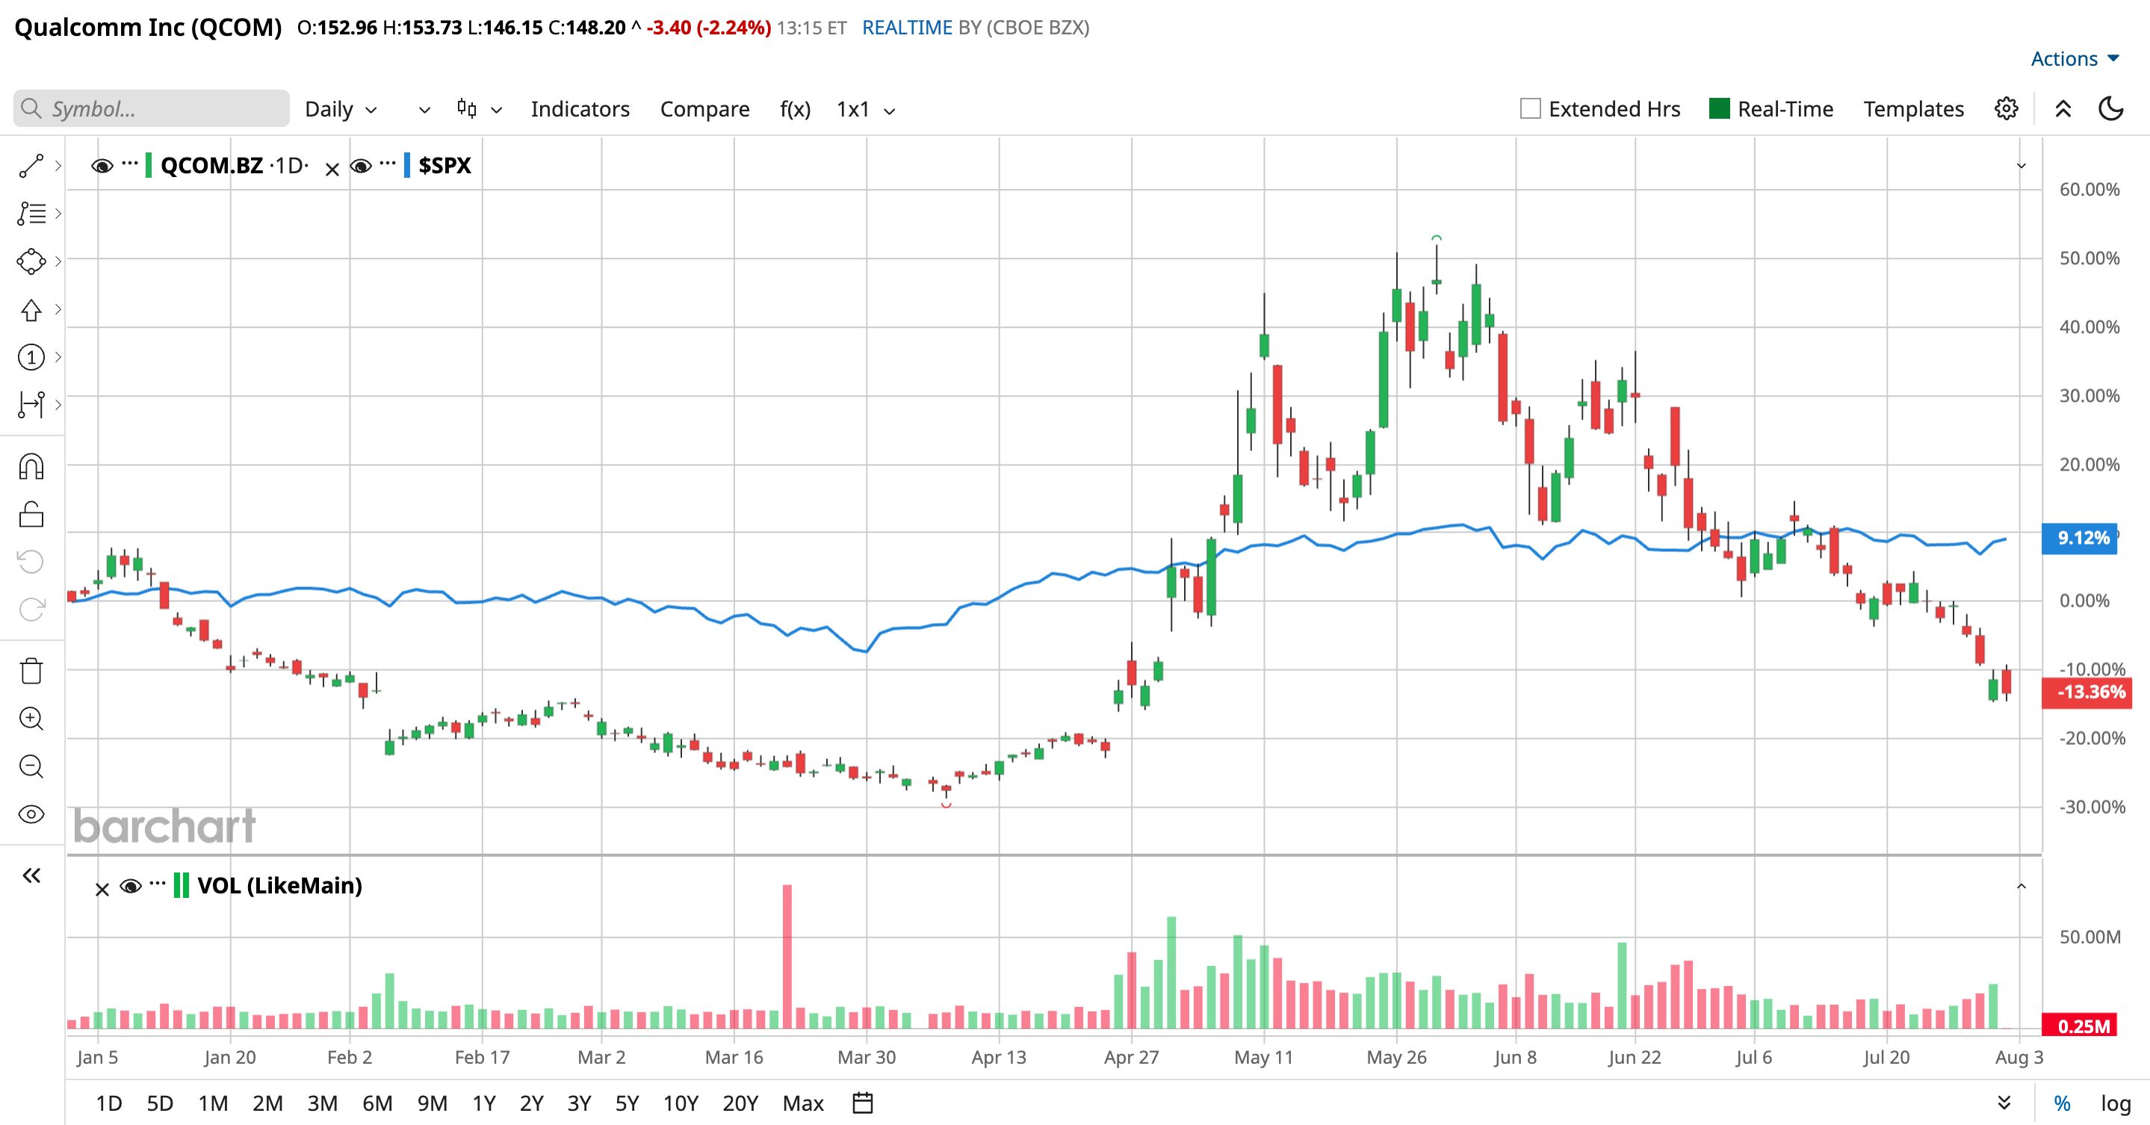Click the -13.36% QCOM price label
Viewport: 2150px width, 1125px height.
(x=2087, y=692)
